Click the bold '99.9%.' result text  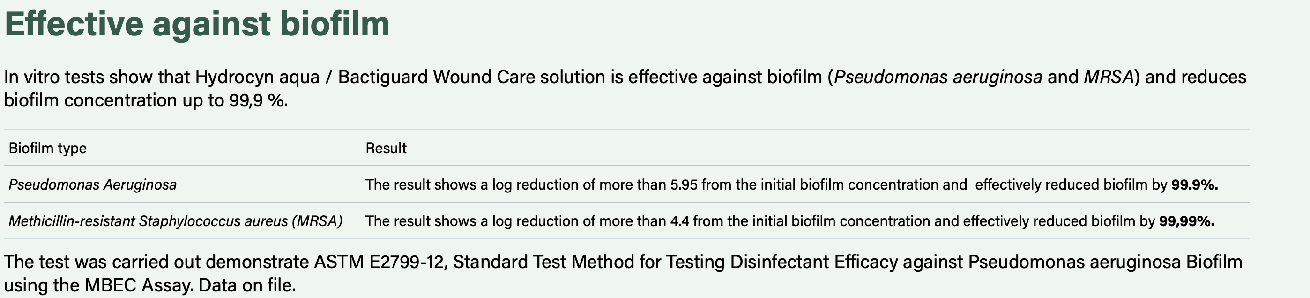click(1195, 184)
